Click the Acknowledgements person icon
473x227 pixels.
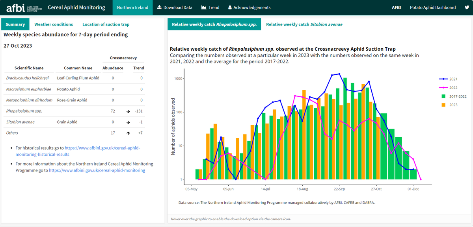pyautogui.click(x=229, y=7)
